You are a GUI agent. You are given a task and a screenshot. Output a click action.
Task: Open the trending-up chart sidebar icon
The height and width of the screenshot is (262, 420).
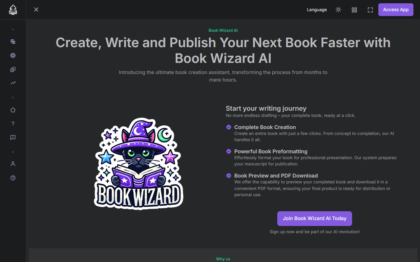[13, 83]
